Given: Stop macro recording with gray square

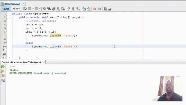Looking at the screenshot, I should (99, 9).
